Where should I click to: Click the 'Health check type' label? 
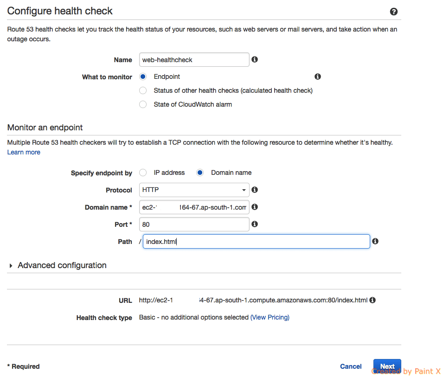pos(104,318)
